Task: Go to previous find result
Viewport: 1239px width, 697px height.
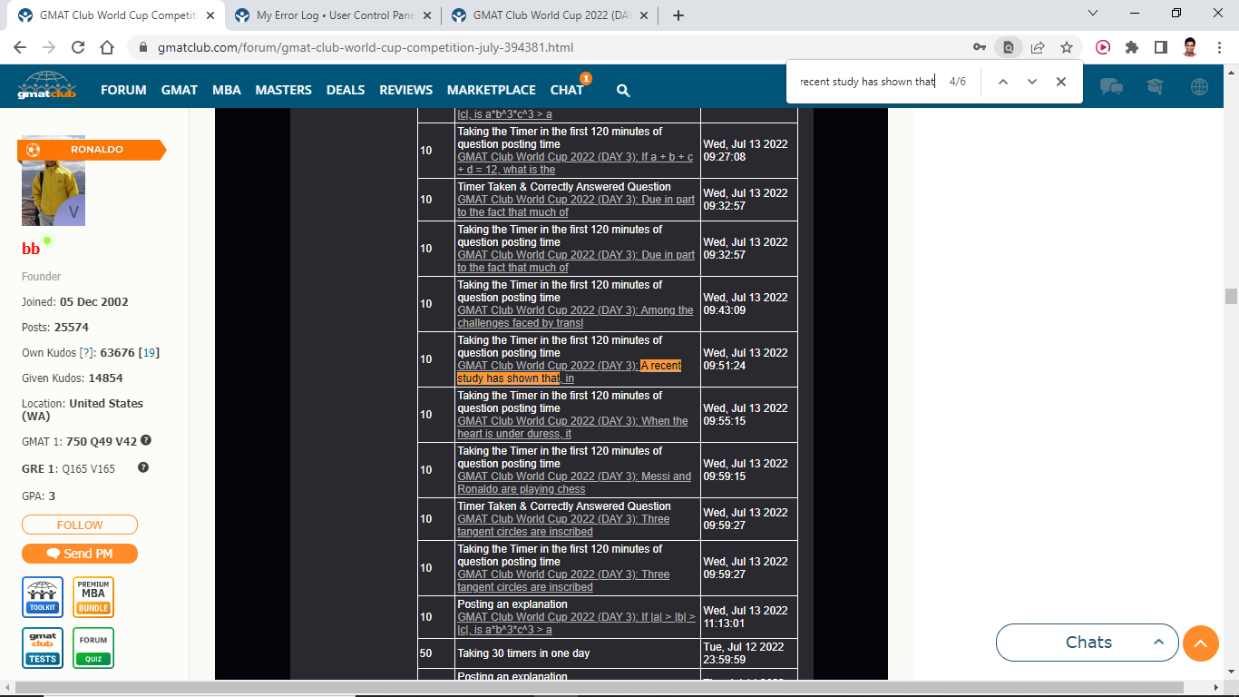Action: 1002,82
